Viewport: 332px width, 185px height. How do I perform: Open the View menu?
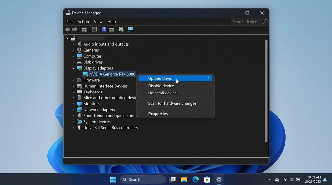pyautogui.click(x=98, y=22)
